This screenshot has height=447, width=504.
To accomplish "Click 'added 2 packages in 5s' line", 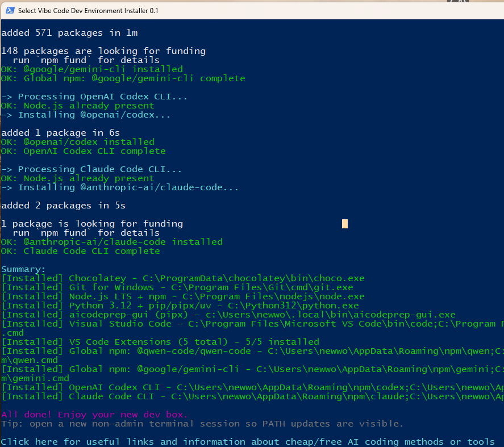I will [63, 206].
